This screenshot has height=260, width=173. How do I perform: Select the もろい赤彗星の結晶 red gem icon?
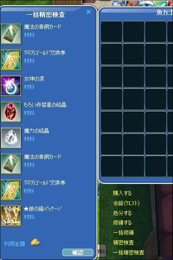click(11, 112)
